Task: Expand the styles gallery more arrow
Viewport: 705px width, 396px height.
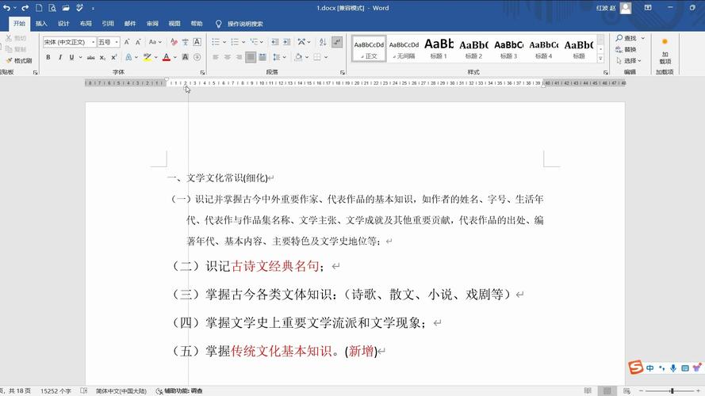Action: click(x=600, y=59)
